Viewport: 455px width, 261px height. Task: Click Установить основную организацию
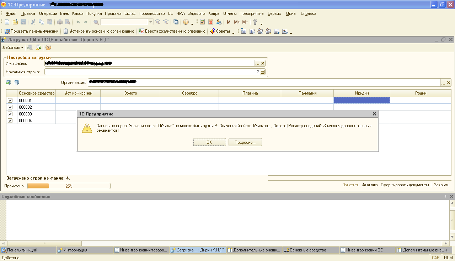[x=98, y=31]
